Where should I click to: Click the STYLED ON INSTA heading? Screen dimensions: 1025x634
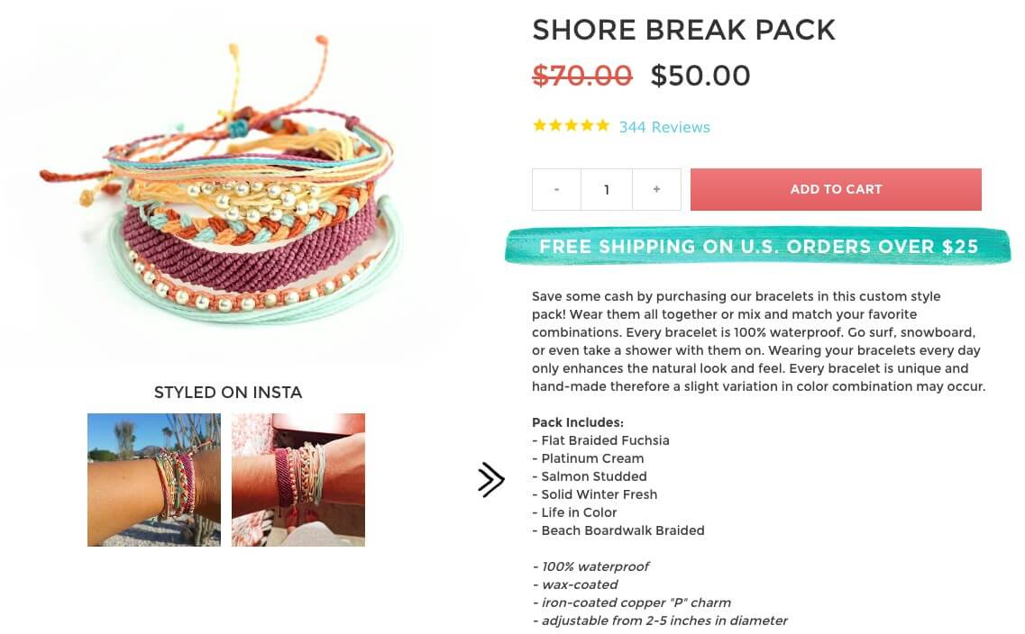pyautogui.click(x=227, y=393)
